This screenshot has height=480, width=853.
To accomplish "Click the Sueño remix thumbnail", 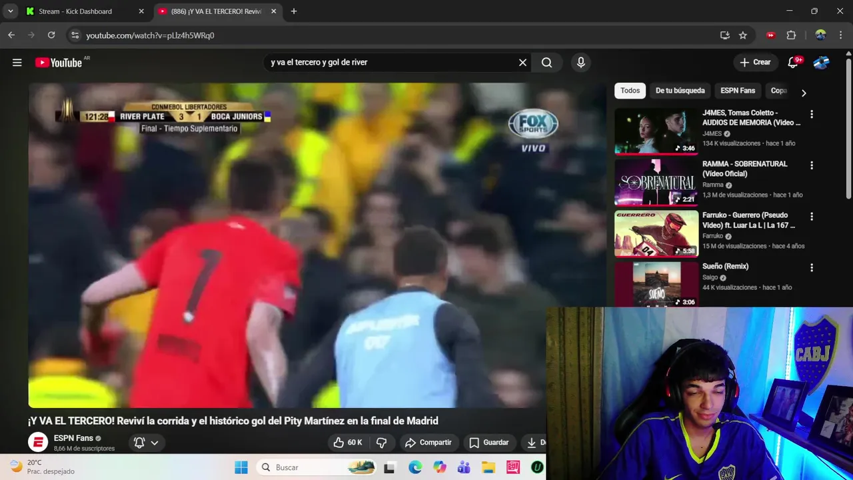I will click(x=656, y=285).
